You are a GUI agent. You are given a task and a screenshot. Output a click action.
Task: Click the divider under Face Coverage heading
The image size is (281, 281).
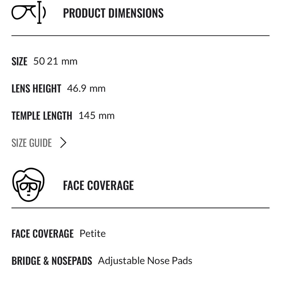[x=140, y=208]
